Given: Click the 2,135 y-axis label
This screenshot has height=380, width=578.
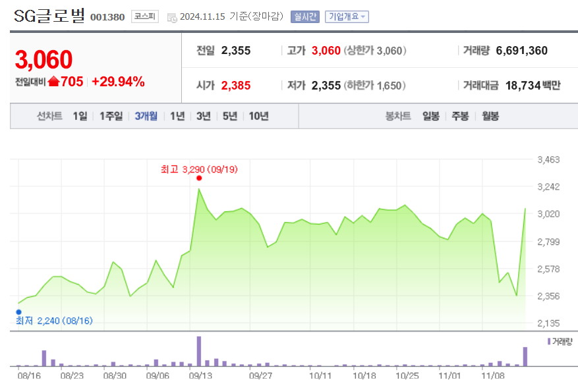Looking at the screenshot, I should click(548, 323).
